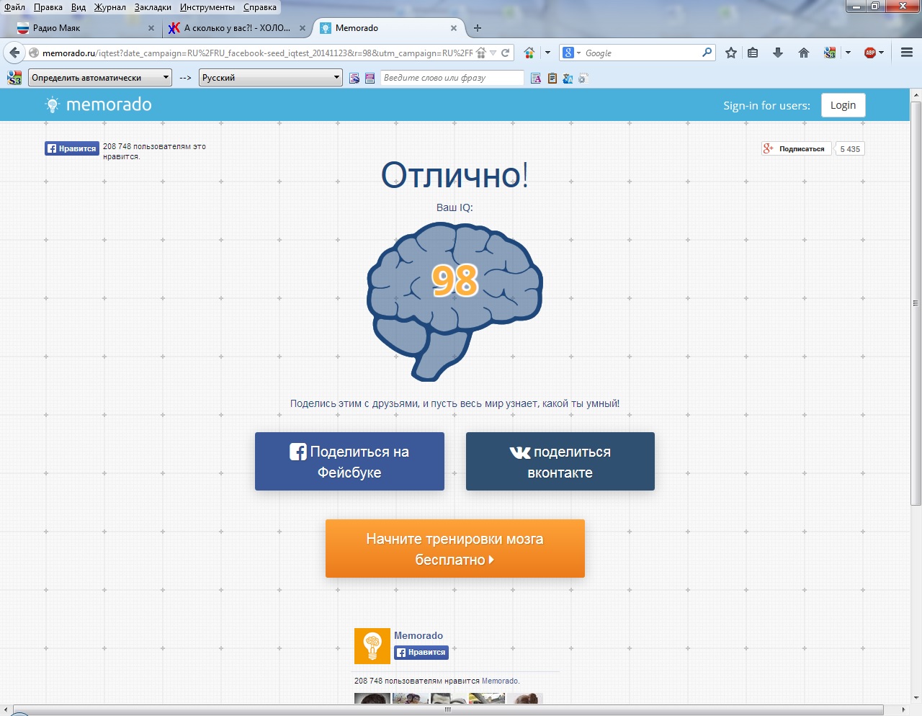This screenshot has height=716, width=922.
Task: Click the Google+ Подписаться button
Action: click(797, 148)
